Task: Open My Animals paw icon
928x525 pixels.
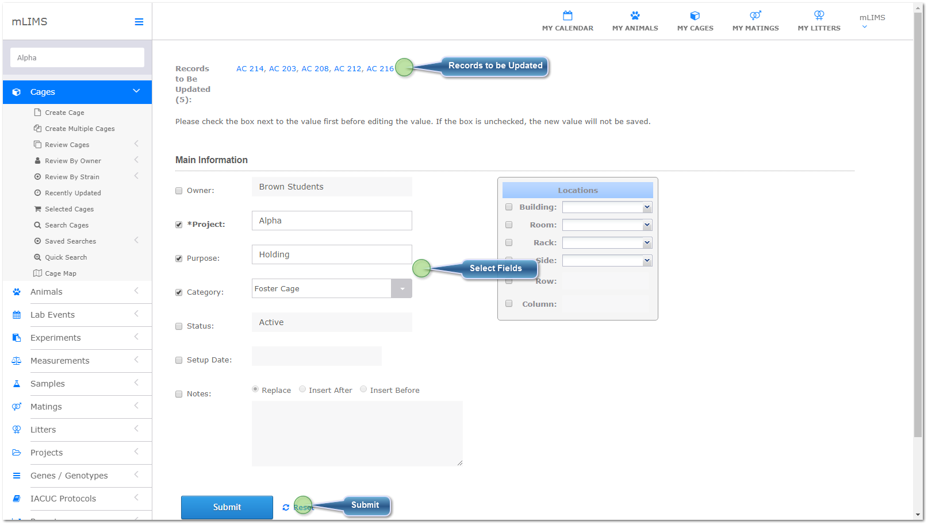Action: click(x=635, y=16)
